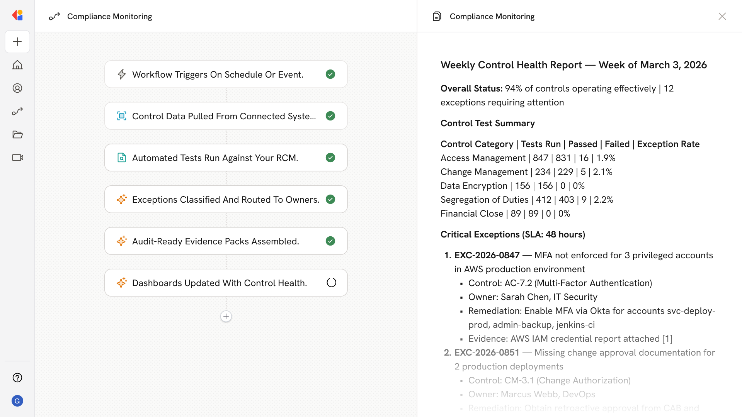Click green checkmark on Audit-Ready Evidence step
This screenshot has width=742, height=417.
point(330,241)
